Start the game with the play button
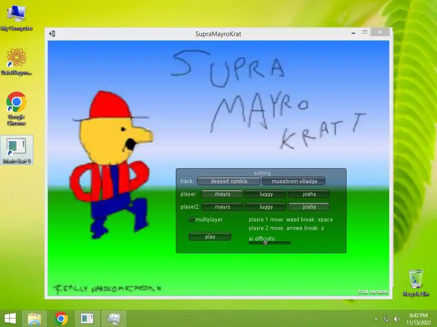The height and width of the screenshot is (327, 437). click(210, 237)
